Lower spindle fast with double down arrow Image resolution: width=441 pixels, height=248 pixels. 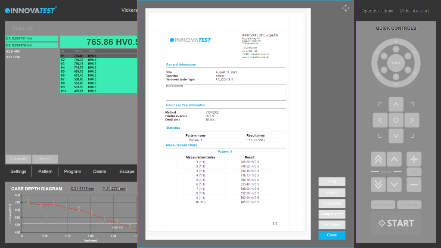click(x=378, y=184)
